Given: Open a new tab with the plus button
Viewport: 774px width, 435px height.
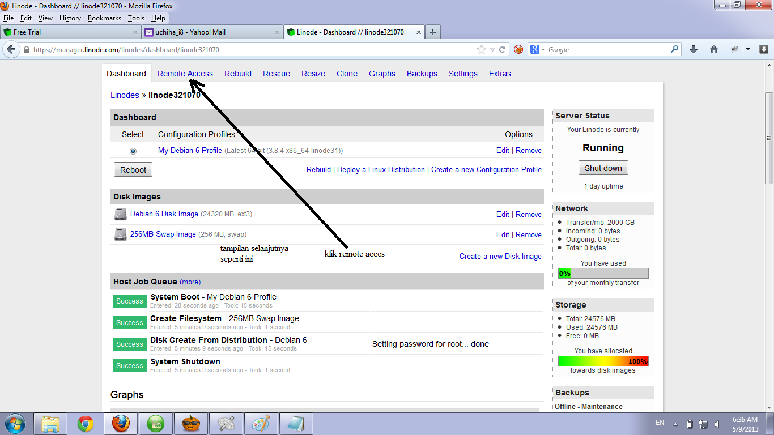Looking at the screenshot, I should [x=433, y=32].
